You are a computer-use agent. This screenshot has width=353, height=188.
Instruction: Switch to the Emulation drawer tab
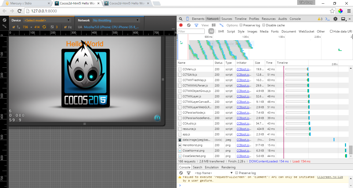[x=212, y=167]
